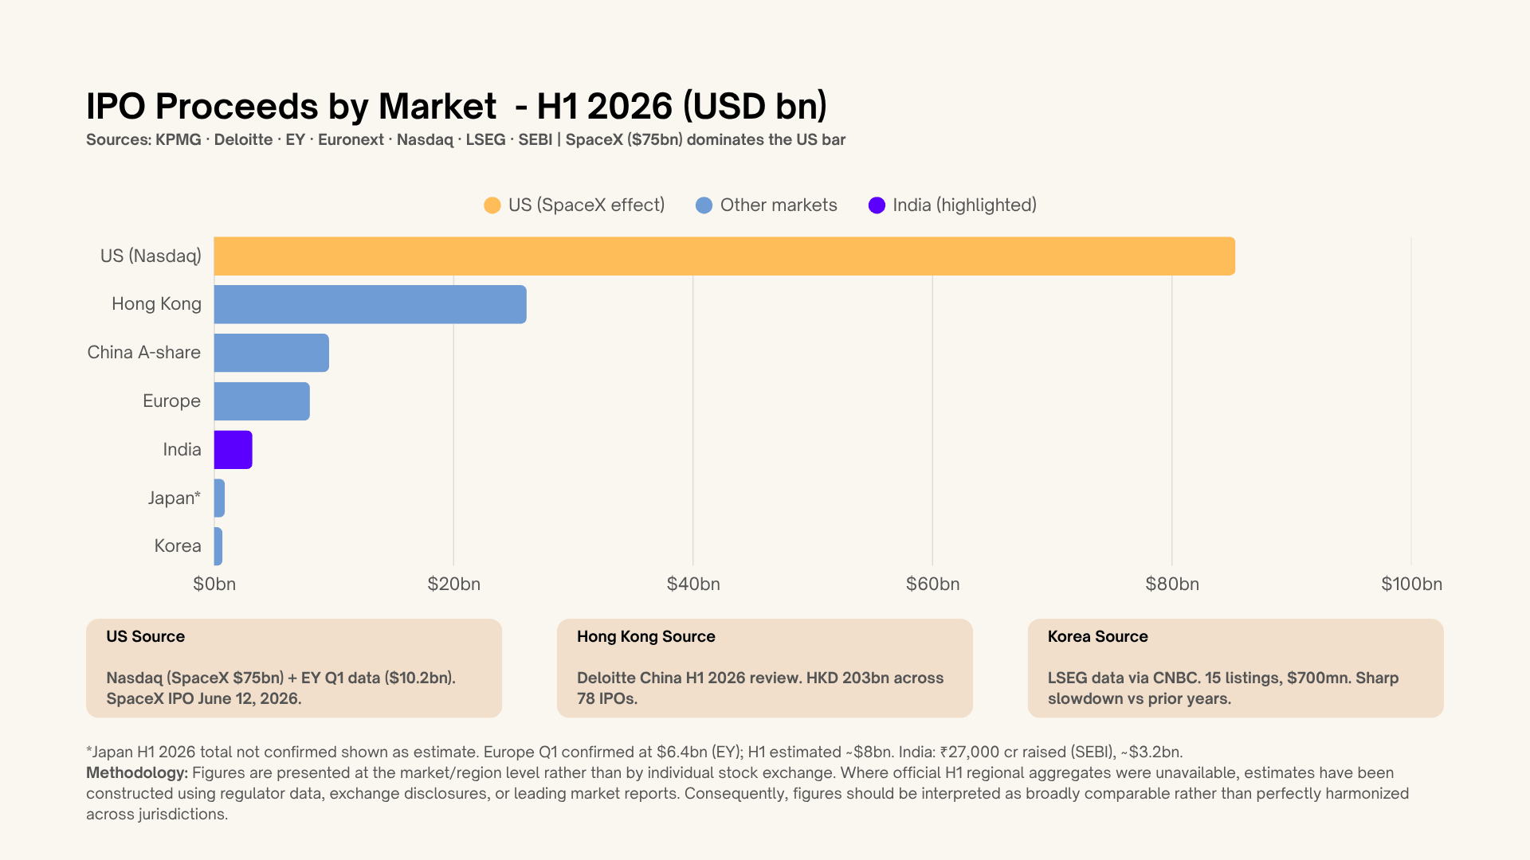Select the Hong Kong bar
The height and width of the screenshot is (860, 1530).
[371, 304]
